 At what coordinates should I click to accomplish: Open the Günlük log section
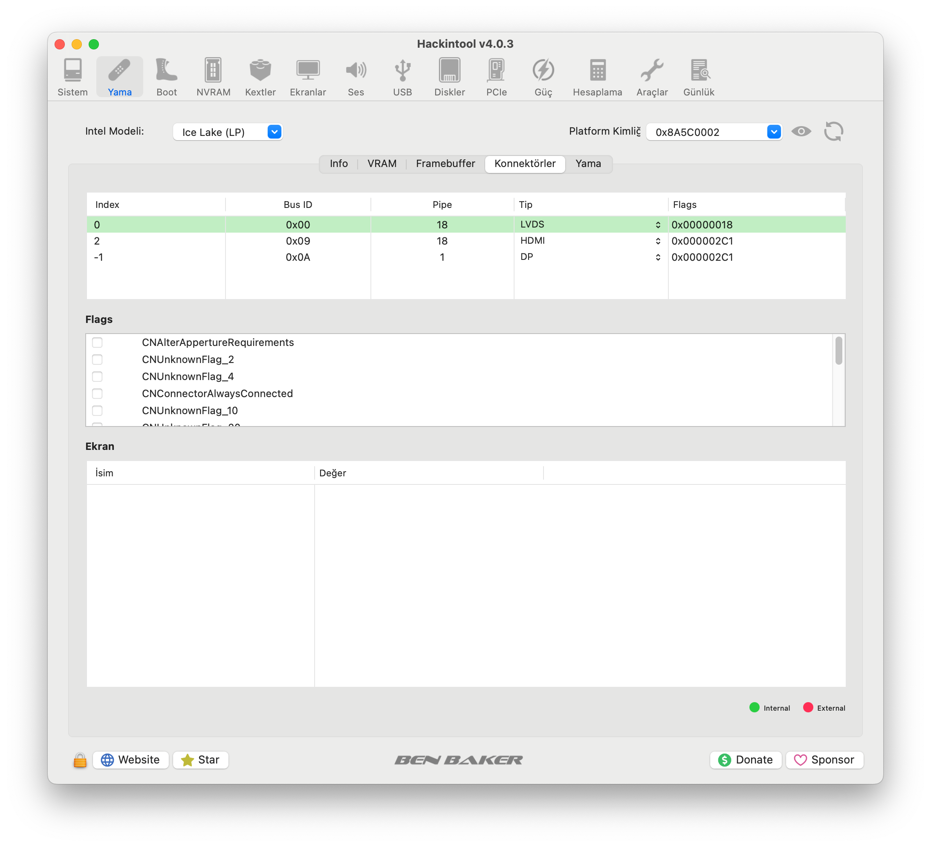pyautogui.click(x=699, y=77)
